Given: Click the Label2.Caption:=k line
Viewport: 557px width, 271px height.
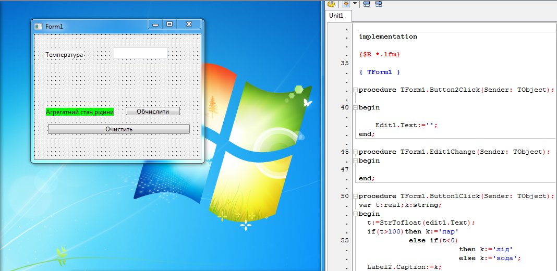Looking at the screenshot, I should click(x=404, y=267).
